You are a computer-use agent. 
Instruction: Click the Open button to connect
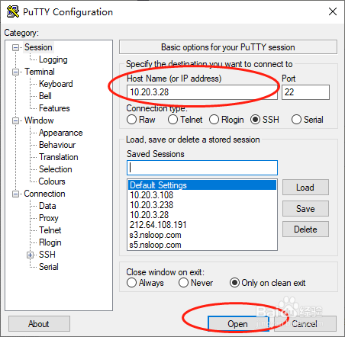point(238,324)
